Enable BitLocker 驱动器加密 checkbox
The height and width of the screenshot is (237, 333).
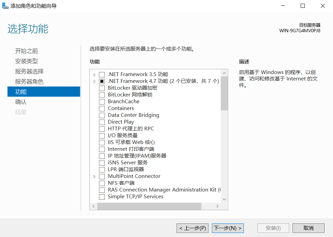(102, 88)
